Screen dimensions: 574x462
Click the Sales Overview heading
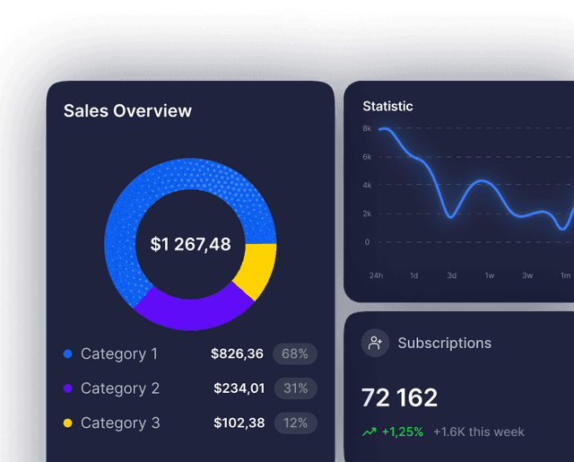tap(127, 111)
